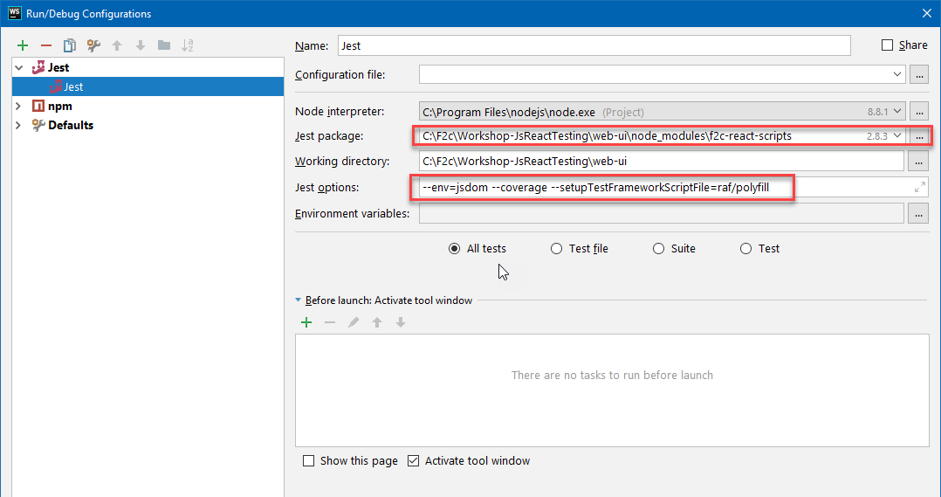Viewport: 941px width, 497px height.
Task: Browse for Jest package with ellipsis button
Action: tap(919, 136)
